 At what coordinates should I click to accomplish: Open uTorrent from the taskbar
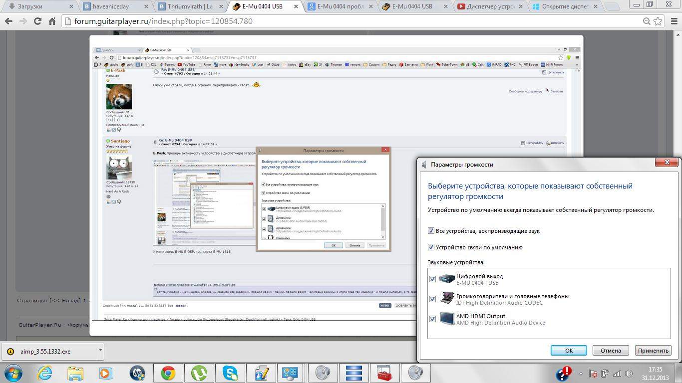(x=199, y=373)
